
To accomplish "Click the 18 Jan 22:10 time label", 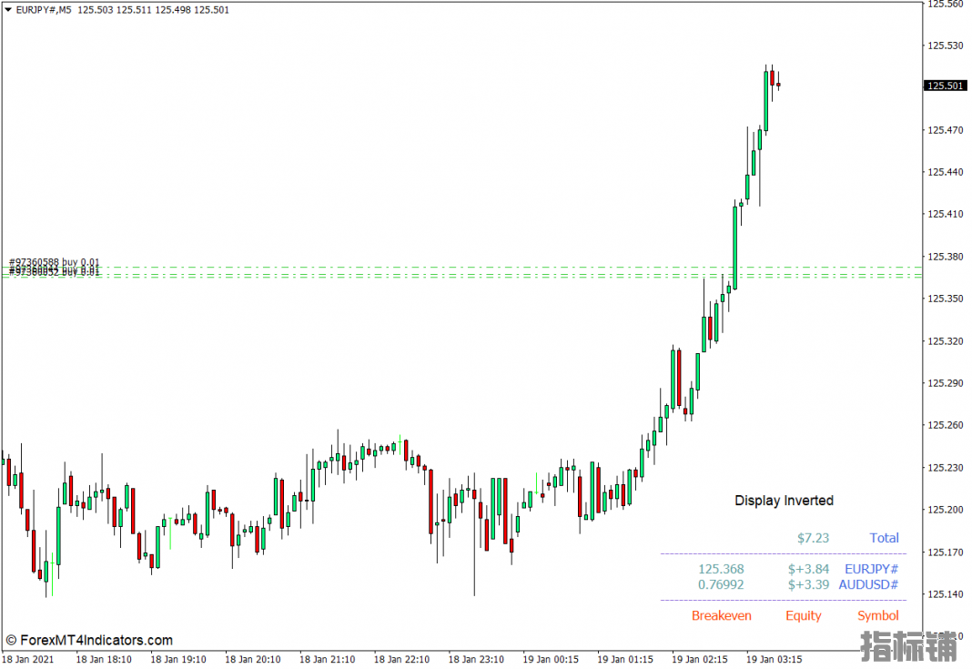I will click(401, 659).
